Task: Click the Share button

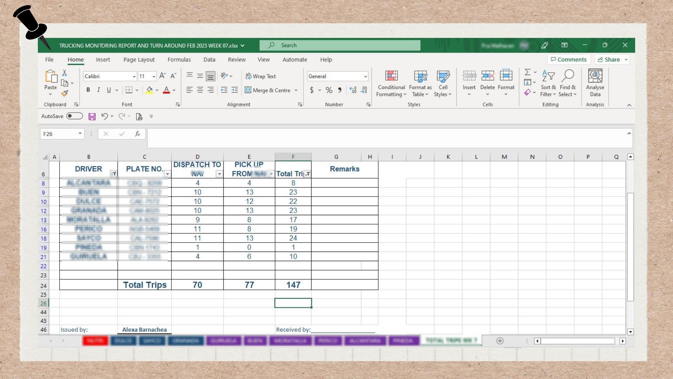Action: coord(609,60)
